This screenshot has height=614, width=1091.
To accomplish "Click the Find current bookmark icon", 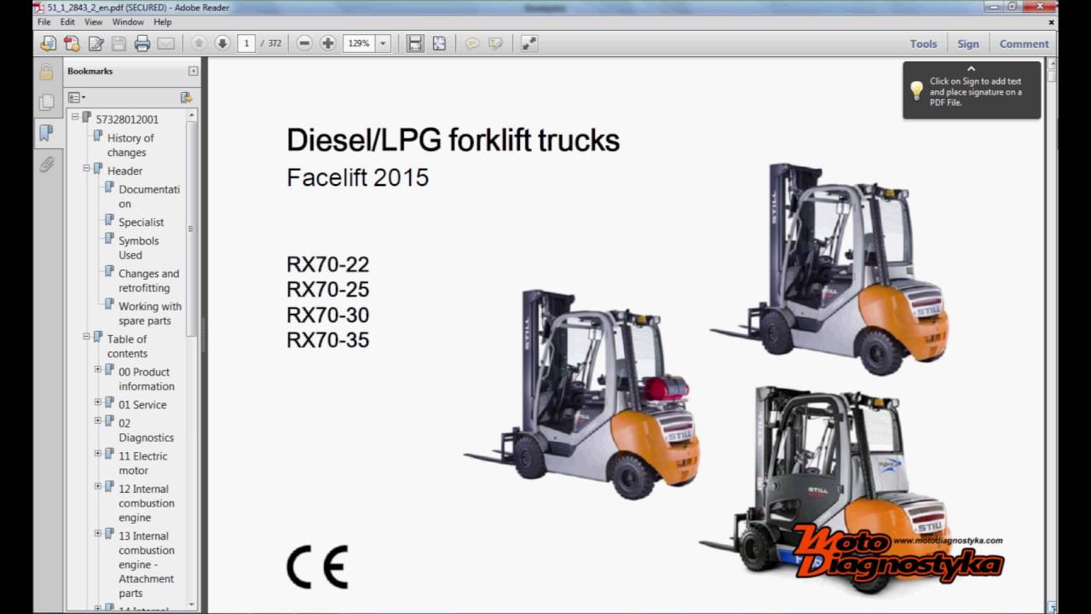I will click(186, 97).
